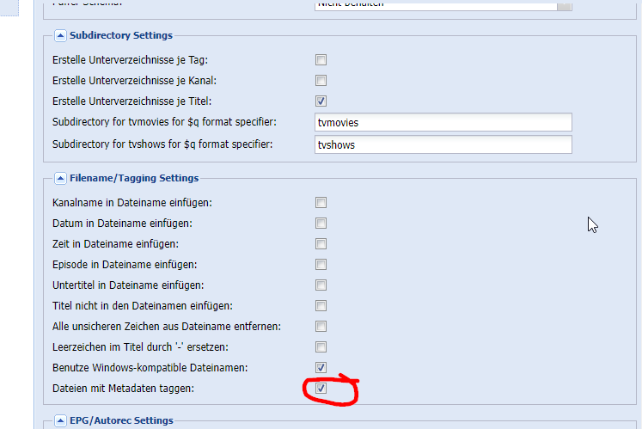Check 'Alle unsicheren Zeichen aus Dateiname entfernen'
This screenshot has width=642, height=429.
pos(321,326)
